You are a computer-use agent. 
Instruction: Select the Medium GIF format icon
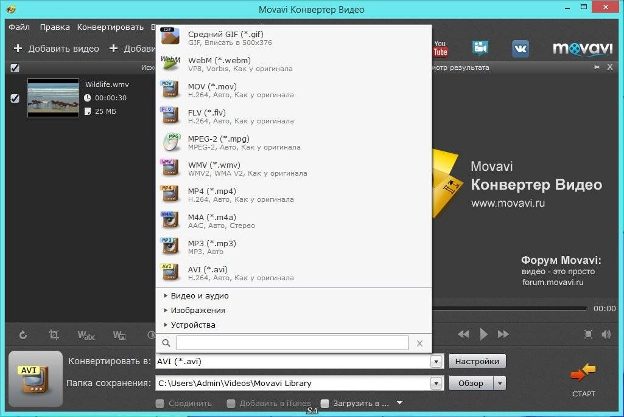click(x=170, y=36)
